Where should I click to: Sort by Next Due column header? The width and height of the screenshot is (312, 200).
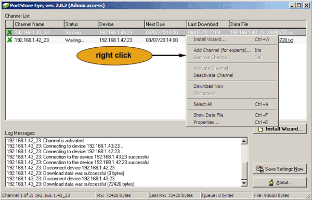[166, 24]
